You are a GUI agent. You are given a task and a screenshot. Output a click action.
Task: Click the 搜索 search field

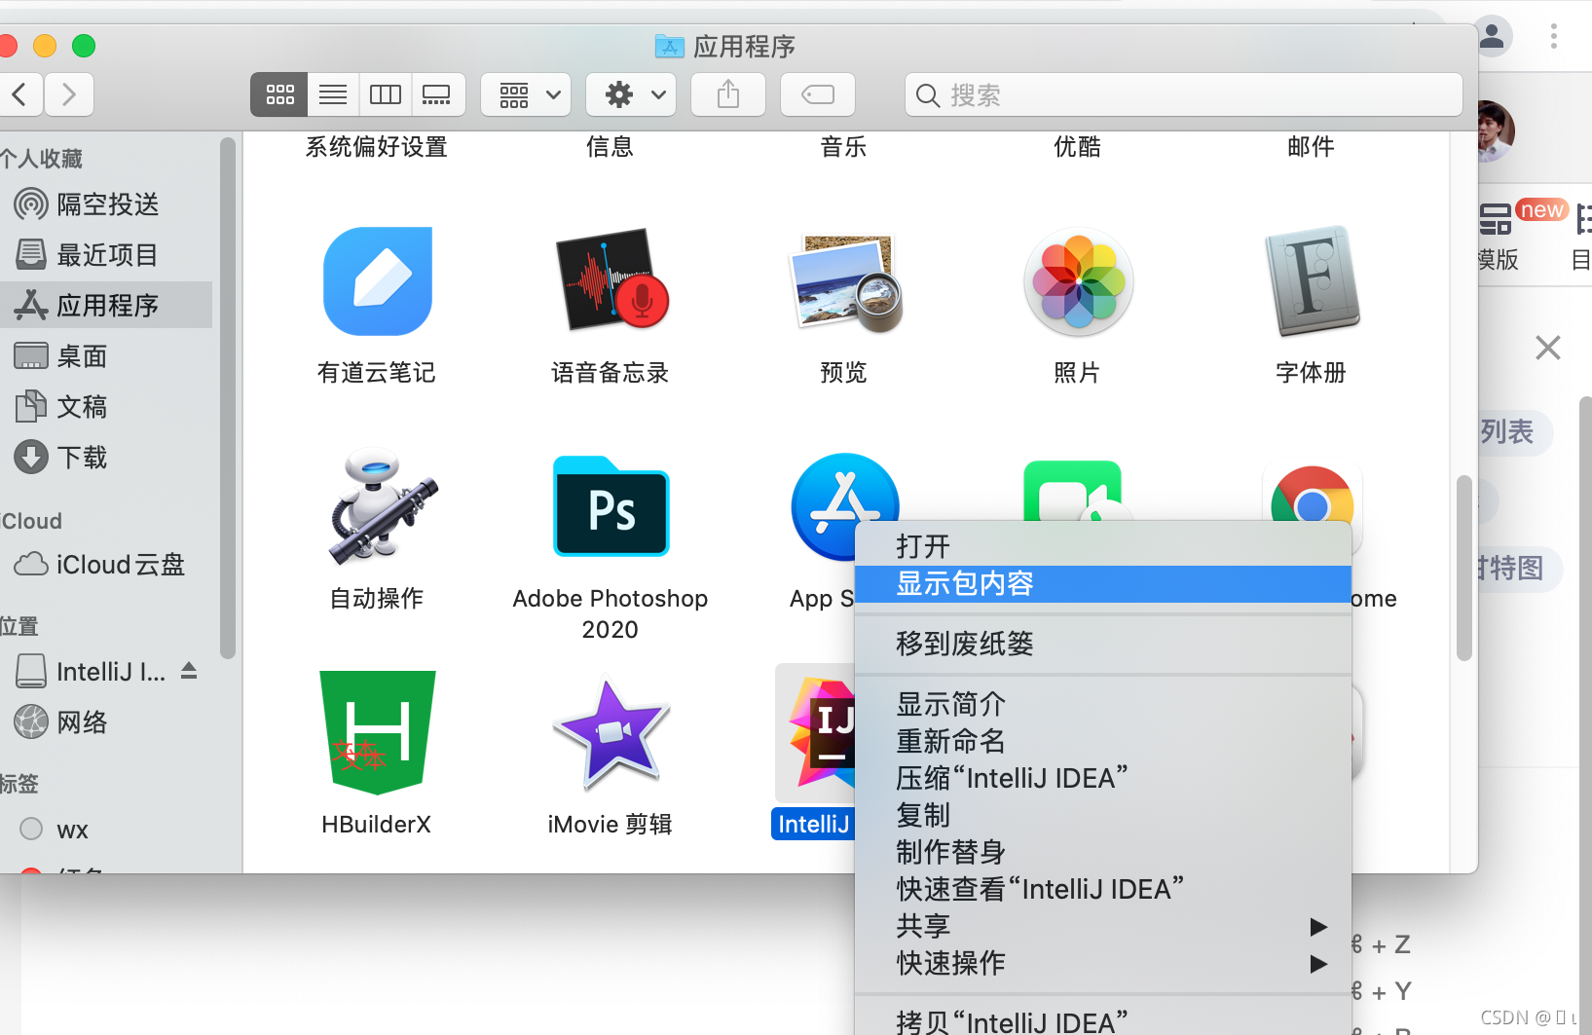1183,94
